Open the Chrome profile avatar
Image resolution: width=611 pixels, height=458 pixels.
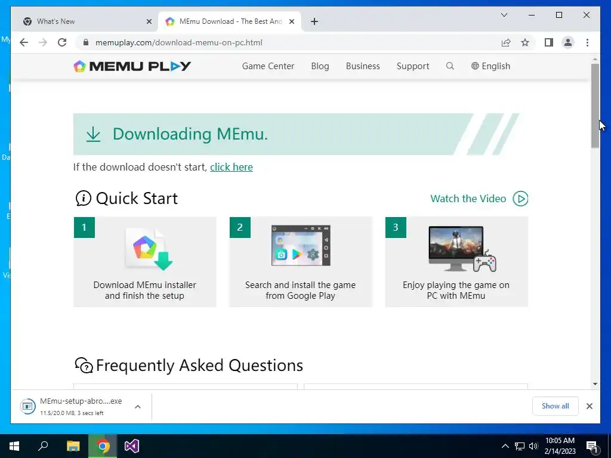pyautogui.click(x=568, y=42)
